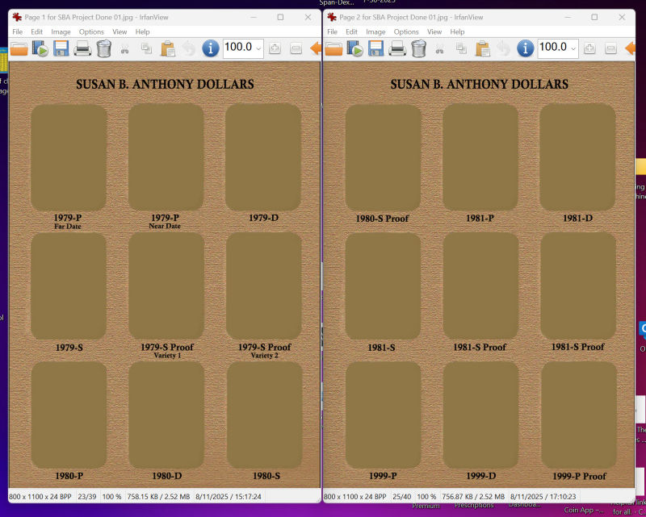
Task: Start slideshow icon in Page 2 window
Action: (x=354, y=48)
